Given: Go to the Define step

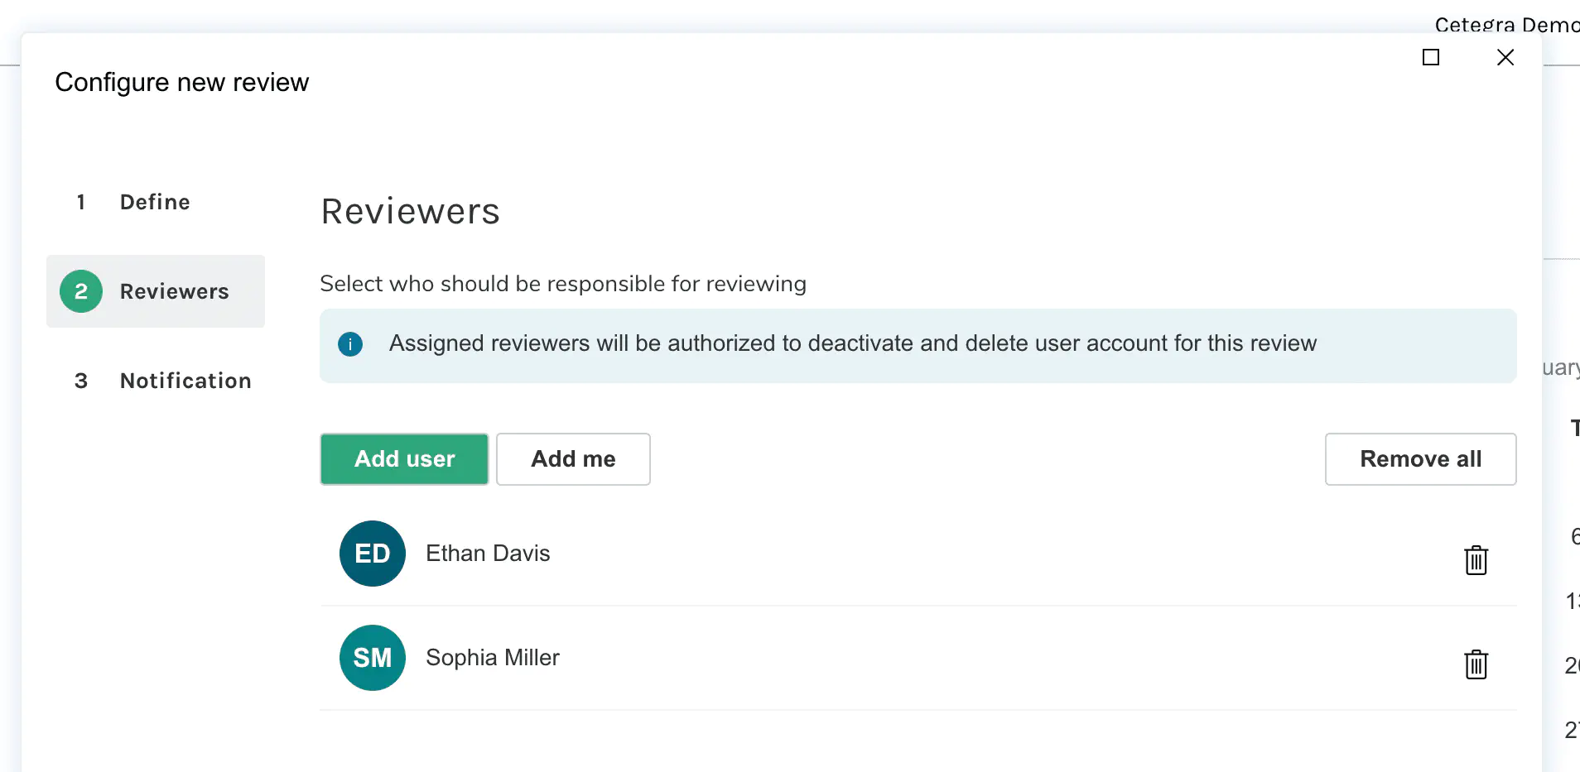Looking at the screenshot, I should pyautogui.click(x=154, y=202).
